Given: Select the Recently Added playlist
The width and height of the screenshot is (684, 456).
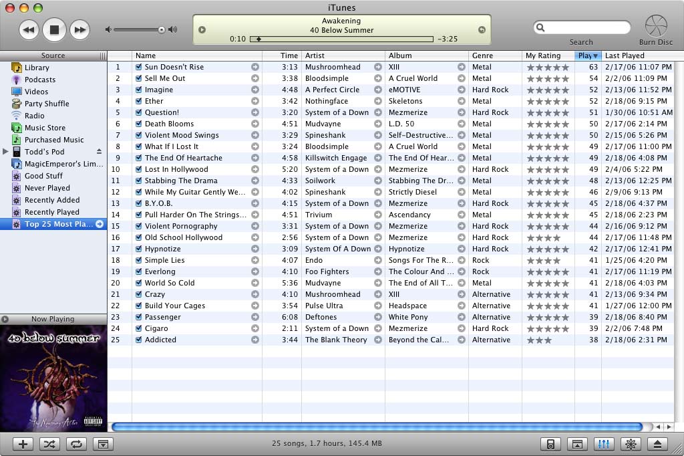Looking at the screenshot, I should [x=53, y=200].
